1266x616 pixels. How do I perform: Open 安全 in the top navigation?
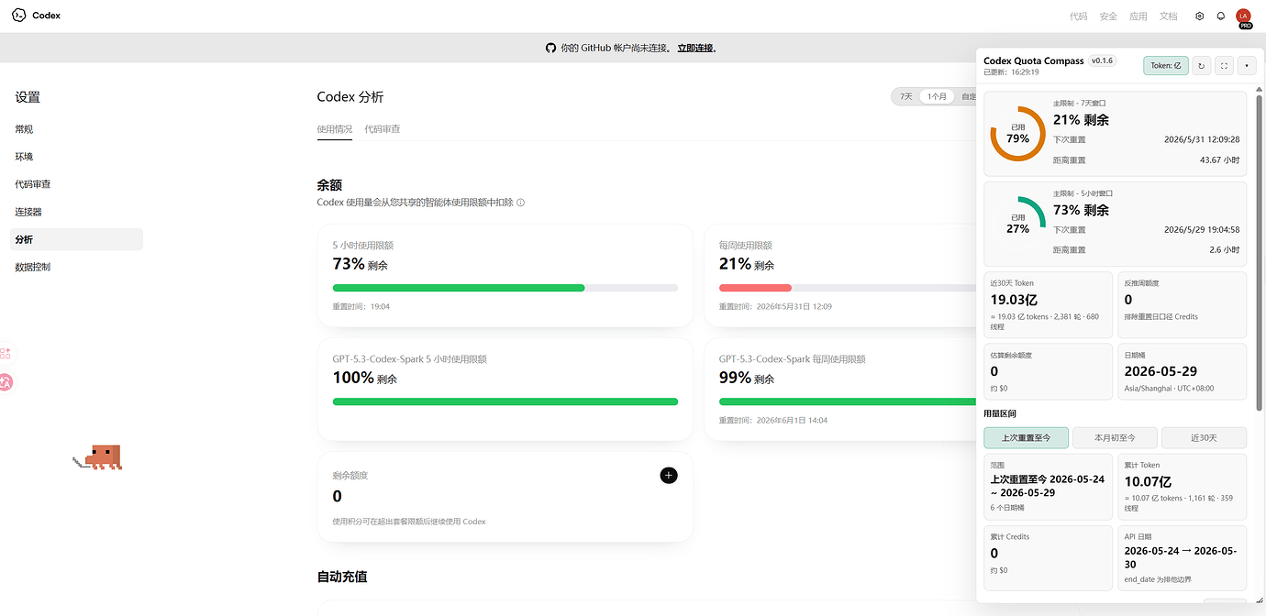pyautogui.click(x=1108, y=16)
